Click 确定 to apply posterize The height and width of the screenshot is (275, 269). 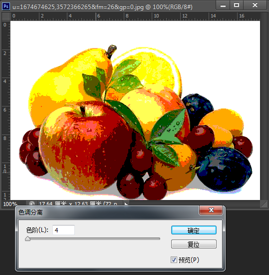(194, 230)
